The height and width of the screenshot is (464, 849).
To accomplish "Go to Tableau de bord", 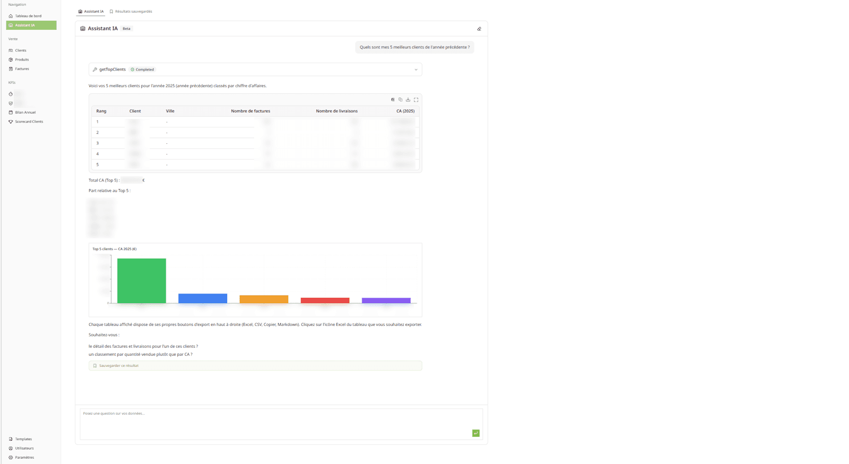I will click(x=28, y=16).
